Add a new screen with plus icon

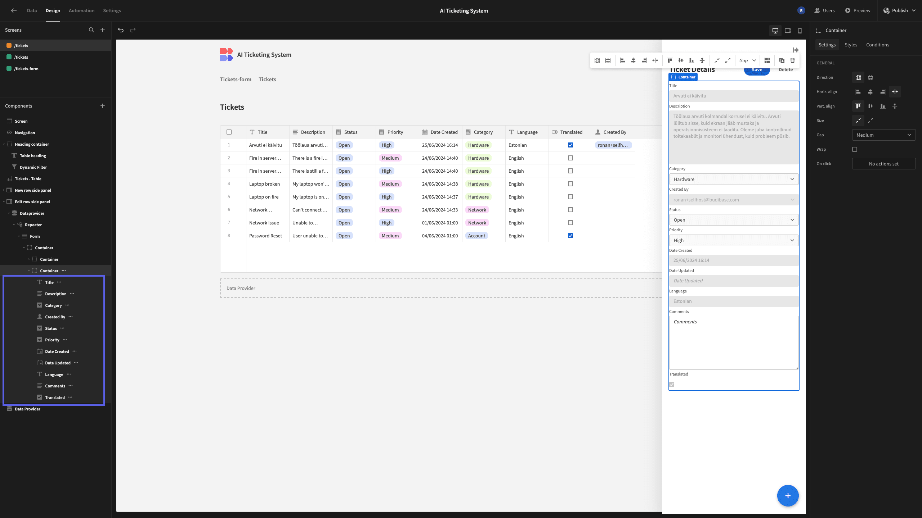[x=103, y=30]
